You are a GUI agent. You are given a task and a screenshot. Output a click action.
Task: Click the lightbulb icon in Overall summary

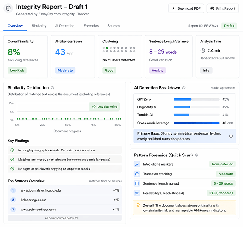tap(138, 205)
